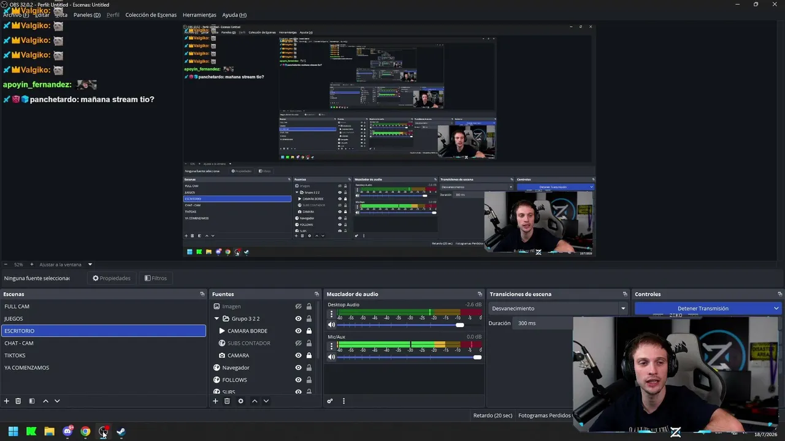
Task: Select the TIKTOKS scene
Action: (x=103, y=355)
